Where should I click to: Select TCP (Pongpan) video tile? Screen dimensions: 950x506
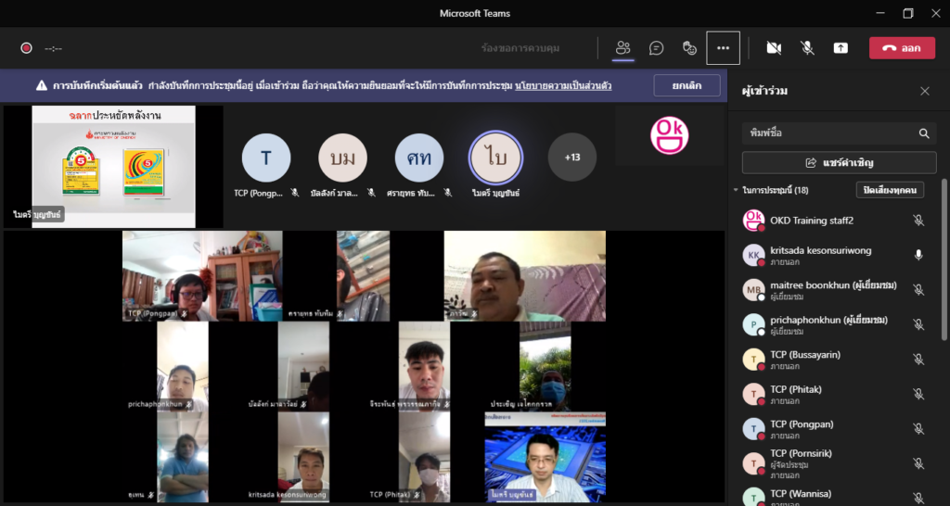click(202, 276)
